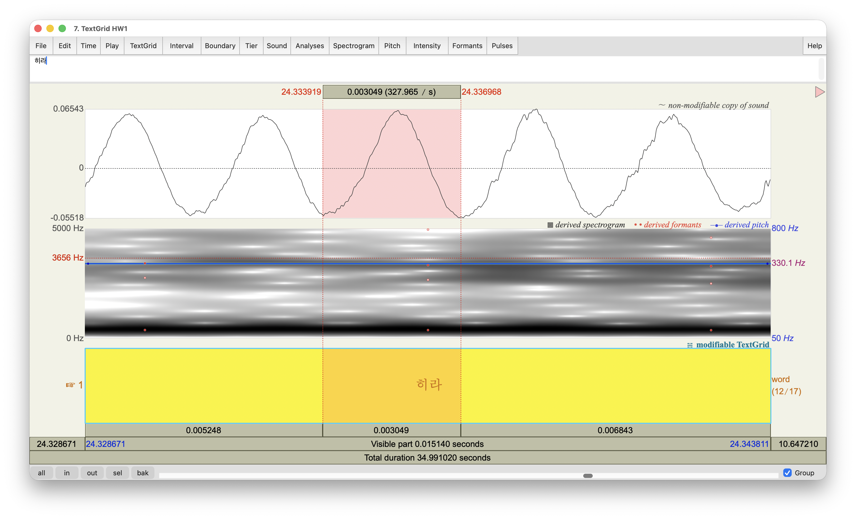The width and height of the screenshot is (856, 519).
Task: Expand the Interval menu
Action: tap(181, 46)
